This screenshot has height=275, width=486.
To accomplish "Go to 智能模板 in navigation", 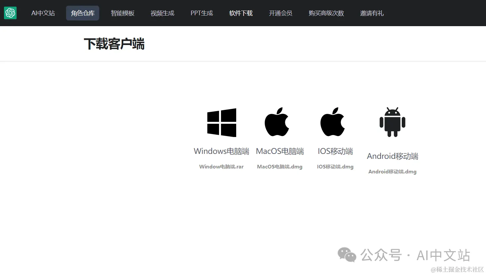I will point(122,13).
